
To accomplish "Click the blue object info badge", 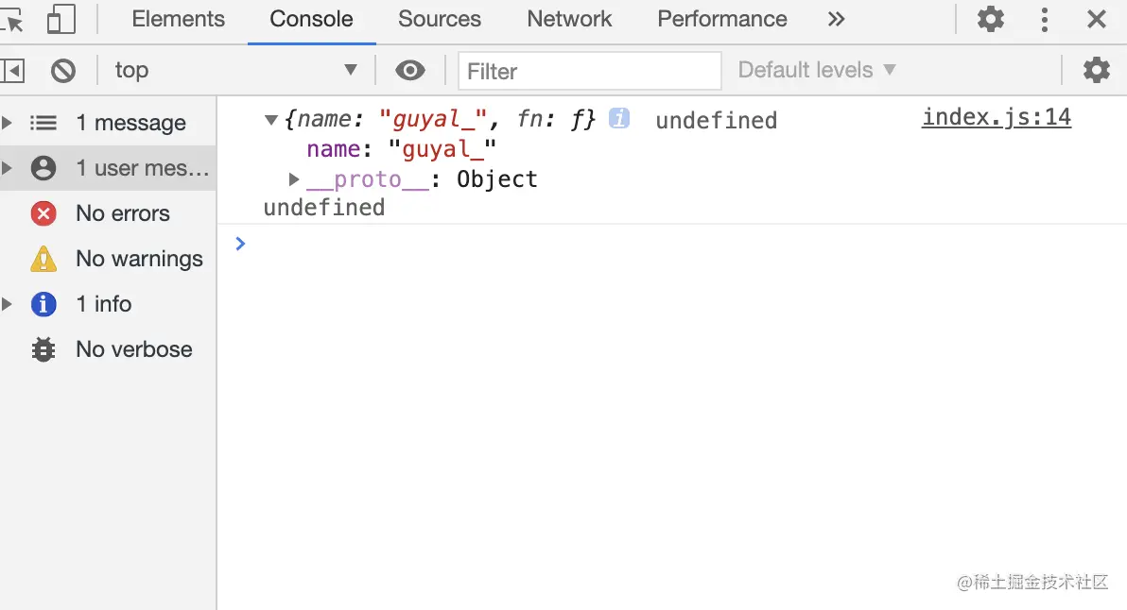I will [619, 118].
